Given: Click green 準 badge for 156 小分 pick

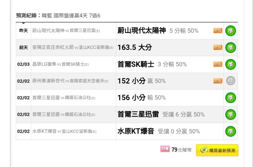Looking at the screenshot, I should (231, 98).
